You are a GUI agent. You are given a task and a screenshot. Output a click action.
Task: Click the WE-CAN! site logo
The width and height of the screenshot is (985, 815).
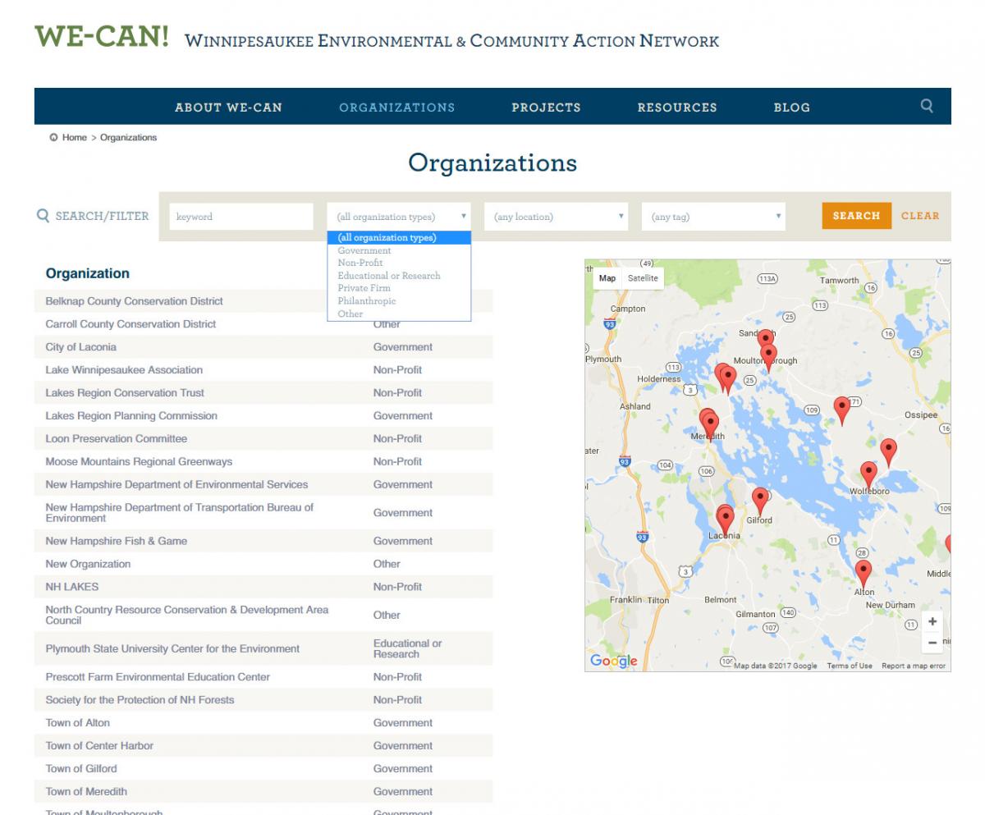pos(102,37)
